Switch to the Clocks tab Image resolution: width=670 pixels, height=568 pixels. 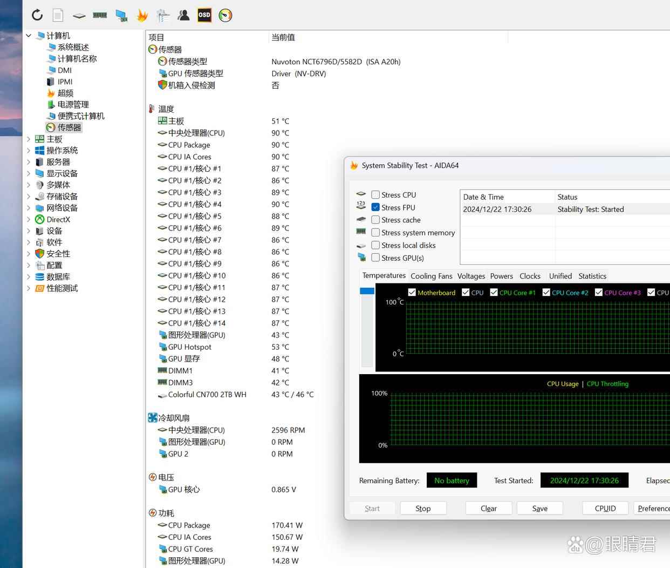coord(530,276)
